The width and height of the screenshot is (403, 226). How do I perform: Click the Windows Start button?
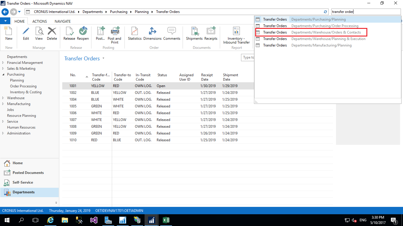(x=7, y=220)
